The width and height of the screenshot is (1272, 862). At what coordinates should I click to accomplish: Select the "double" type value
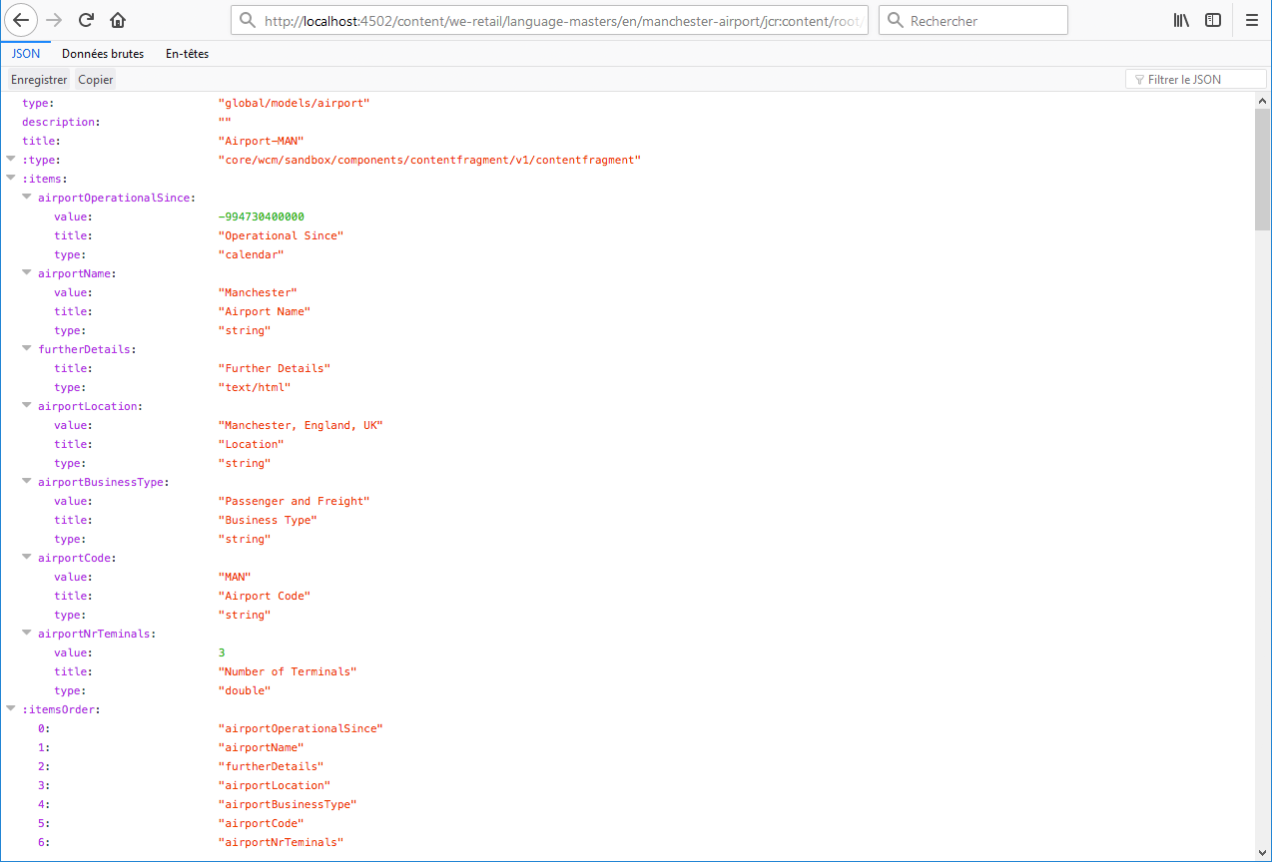(244, 690)
